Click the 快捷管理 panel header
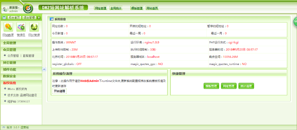Image resolution: width=297 pixels, height=130 pixels. [x=229, y=74]
